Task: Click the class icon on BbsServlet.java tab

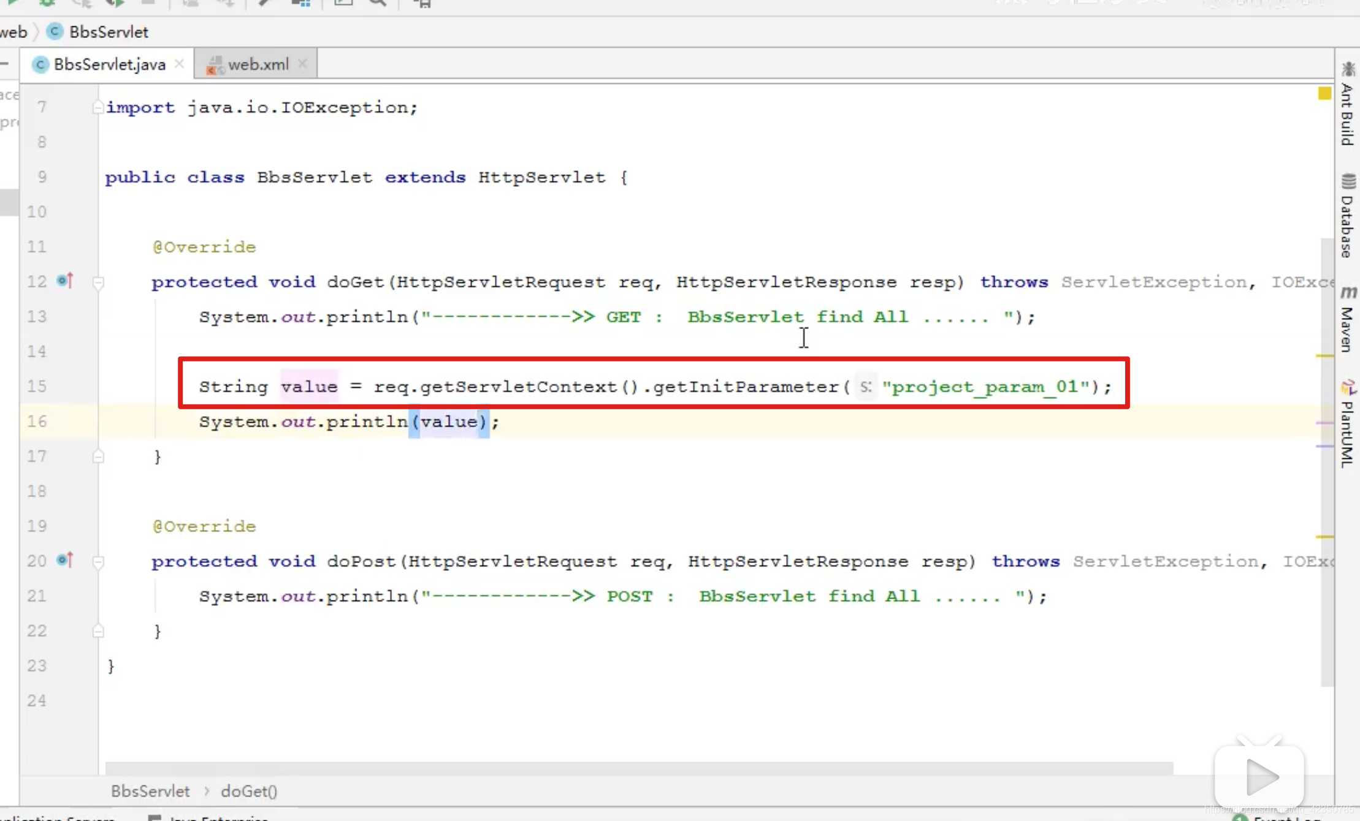Action: point(40,64)
